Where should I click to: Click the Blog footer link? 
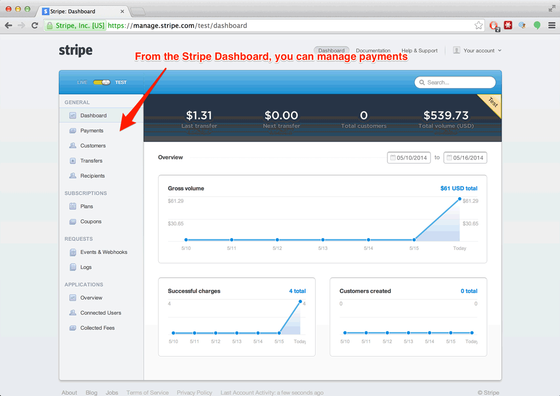click(x=91, y=392)
